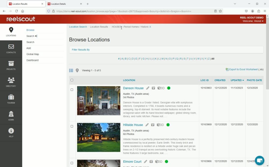Filter locations by letter D
The image size is (269, 167).
133,59
